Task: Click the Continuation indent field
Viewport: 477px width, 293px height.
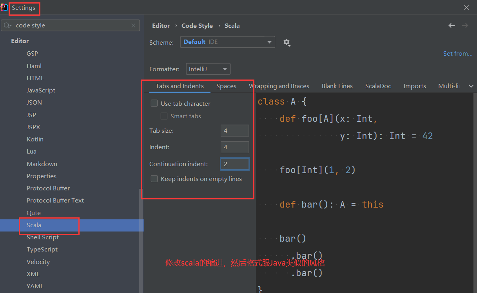Action: tap(235, 164)
